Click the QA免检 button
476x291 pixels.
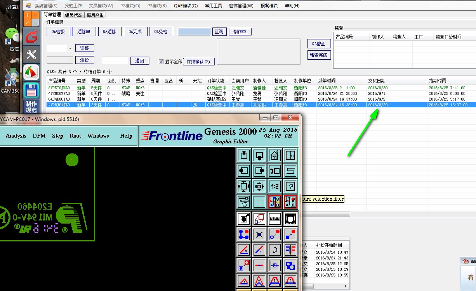[161, 32]
